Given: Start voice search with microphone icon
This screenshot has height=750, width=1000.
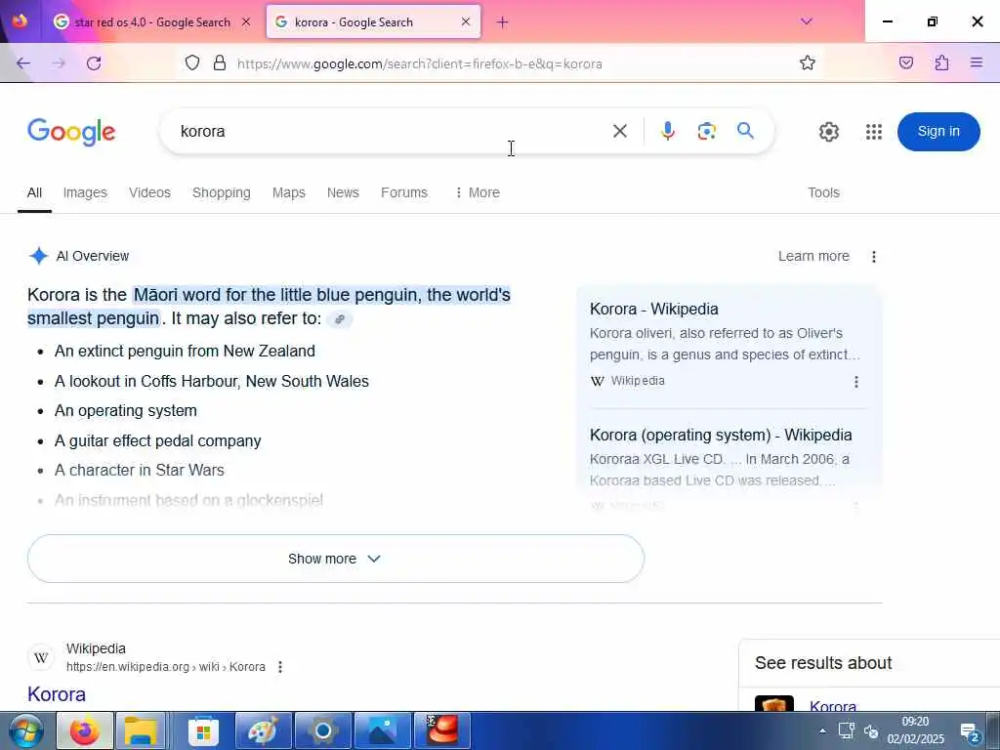Looking at the screenshot, I should [668, 132].
